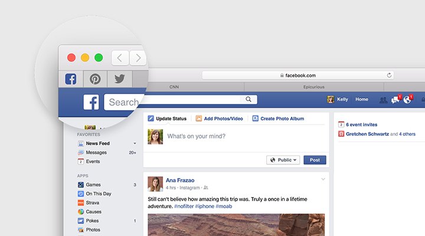Open the friend requests icon
The height and width of the screenshot is (236, 425).
(383, 100)
